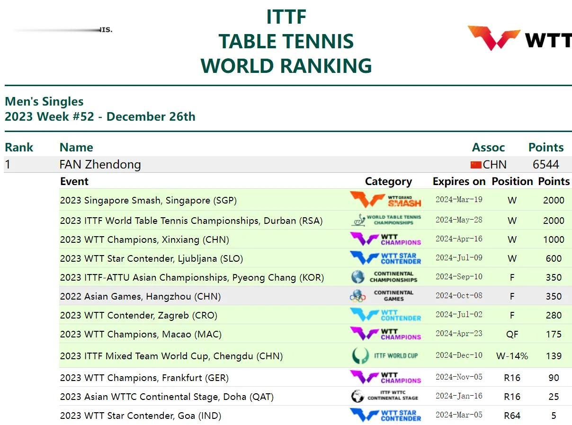Click ITTF WTTC Continental Stage logo
Screen dimensions: 572x425
tap(384, 396)
